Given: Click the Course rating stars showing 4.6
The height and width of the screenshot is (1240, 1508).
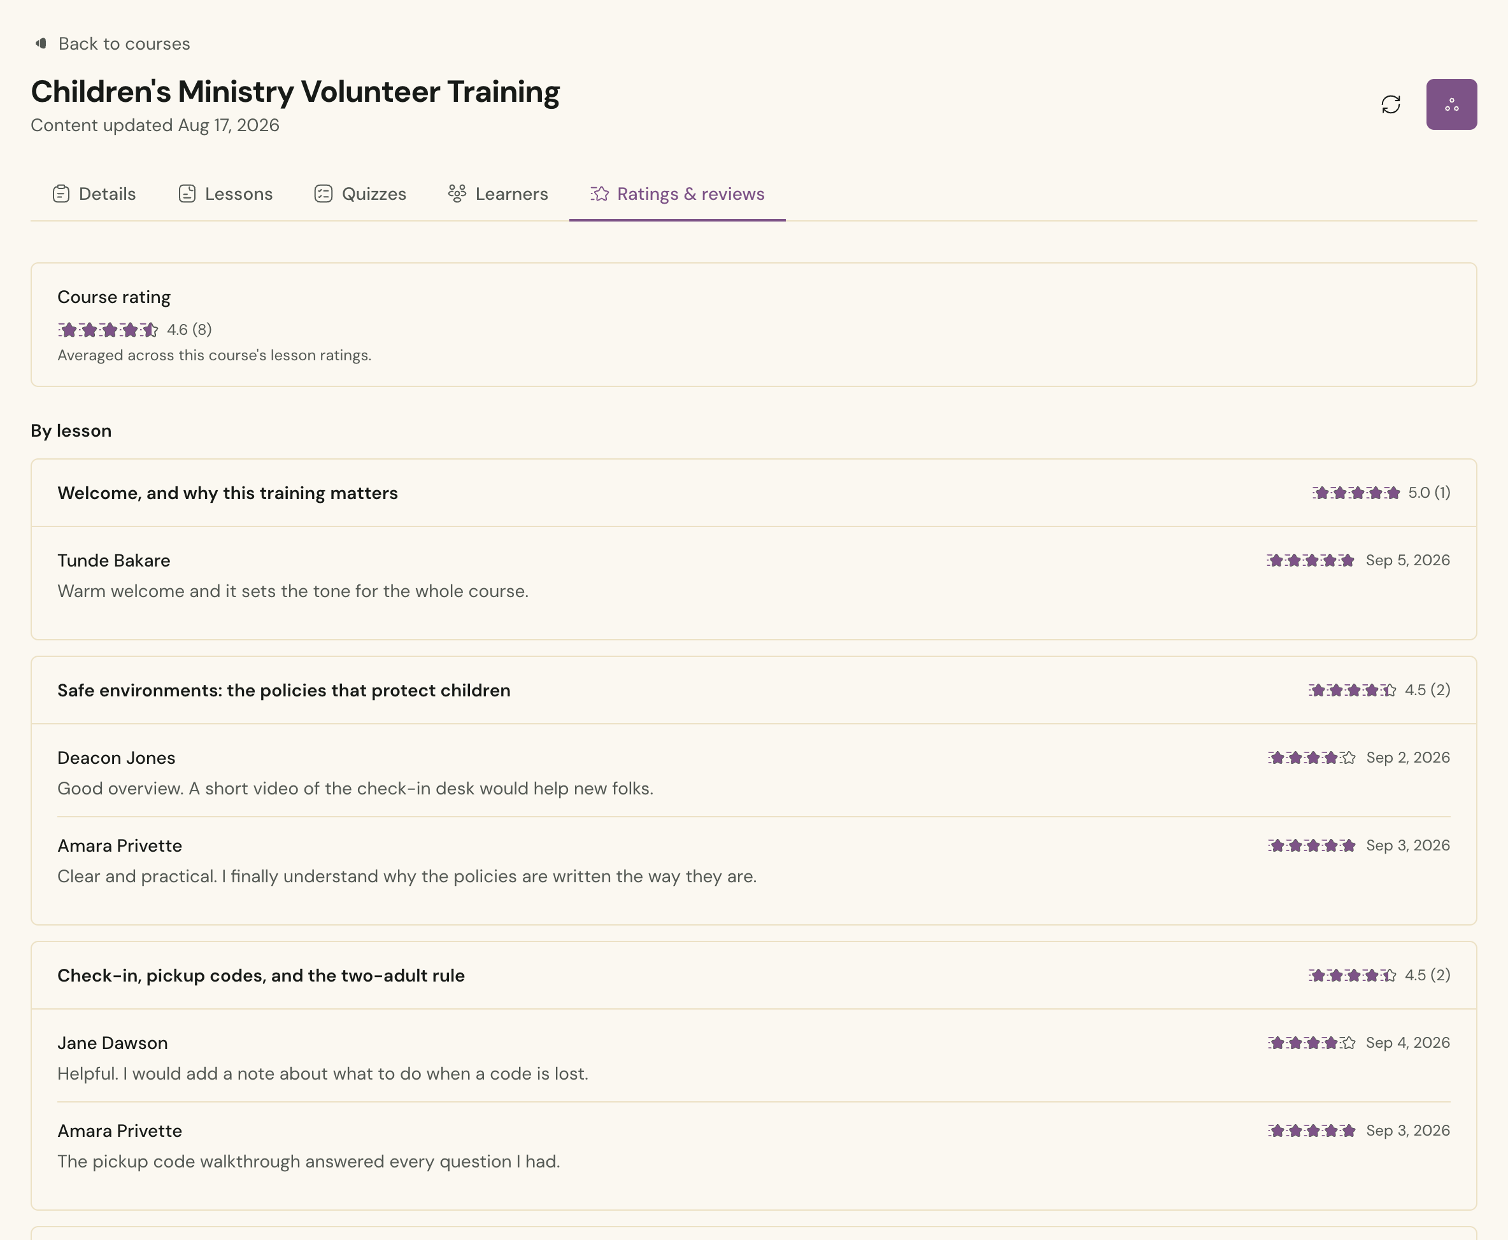Looking at the screenshot, I should (x=108, y=329).
